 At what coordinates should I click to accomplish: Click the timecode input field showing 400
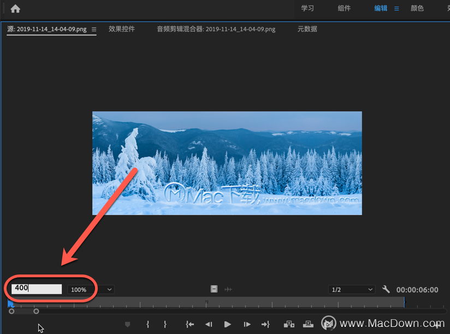(x=37, y=289)
